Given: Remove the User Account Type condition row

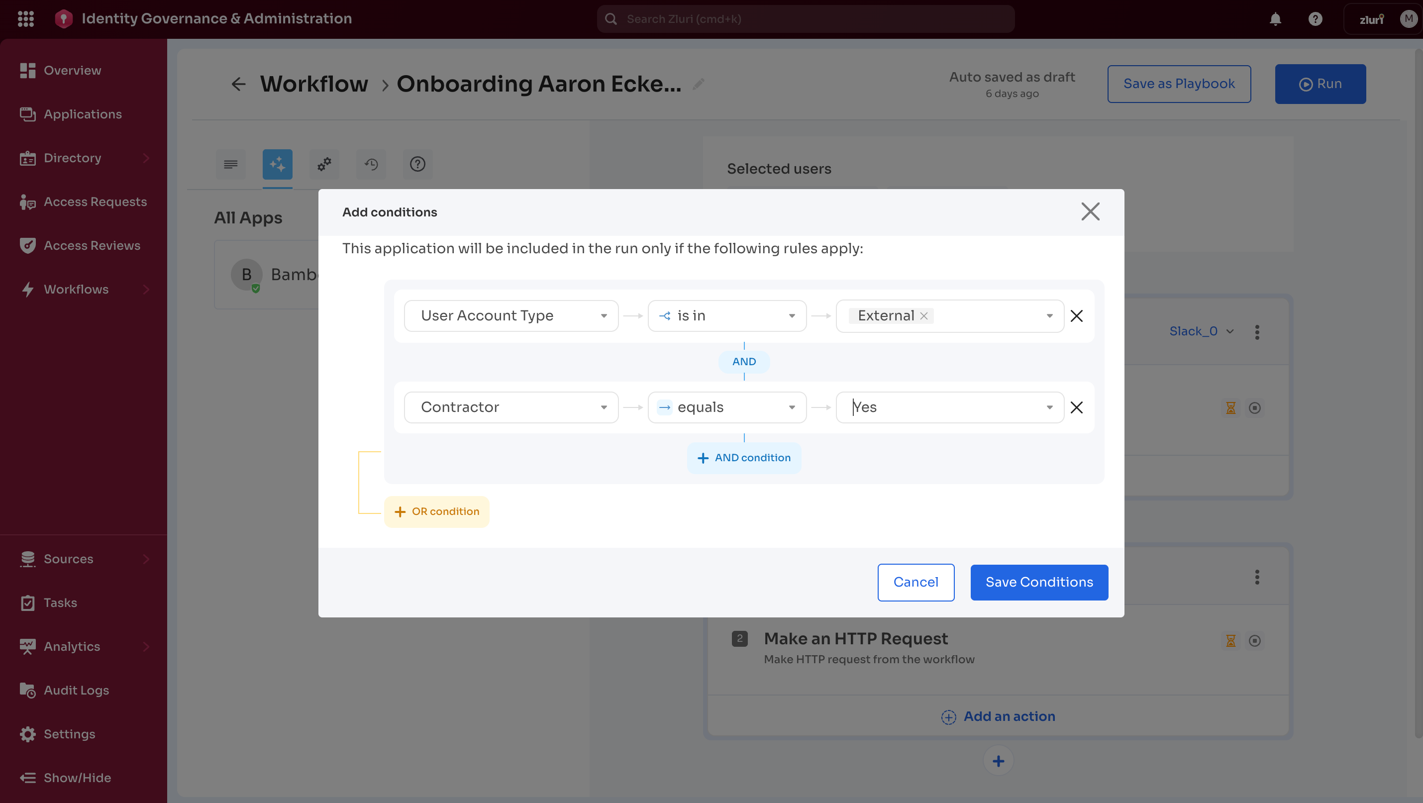Looking at the screenshot, I should pyautogui.click(x=1076, y=316).
